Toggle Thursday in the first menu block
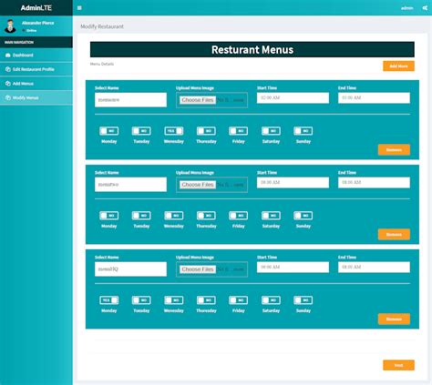 (x=206, y=131)
